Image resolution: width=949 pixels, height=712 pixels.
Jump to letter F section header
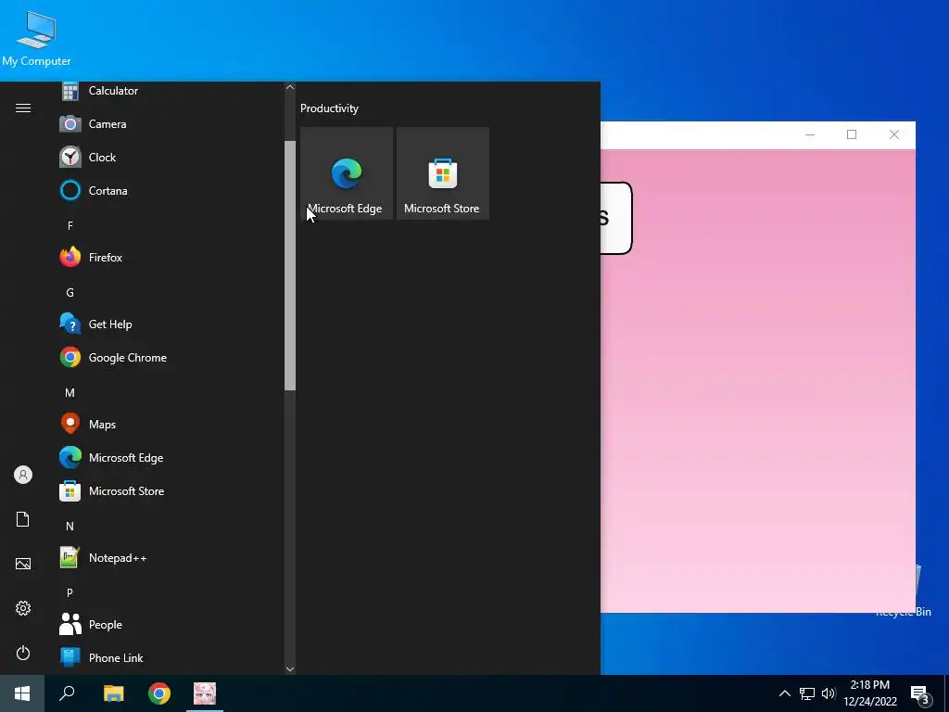pyautogui.click(x=70, y=226)
